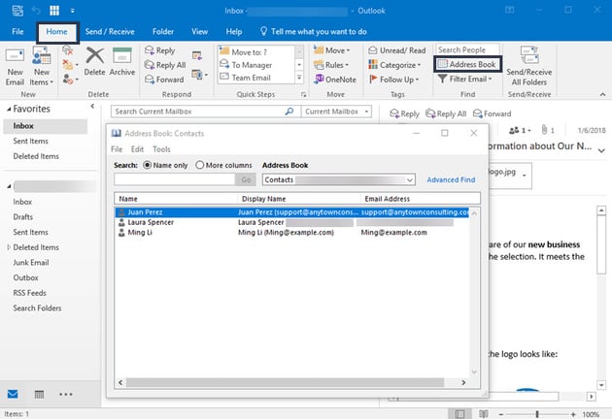612x419 pixels.
Task: Select the Ming Li contact row
Action: (x=292, y=233)
